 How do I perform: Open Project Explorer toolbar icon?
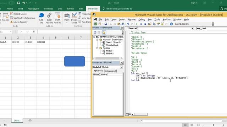154,24
